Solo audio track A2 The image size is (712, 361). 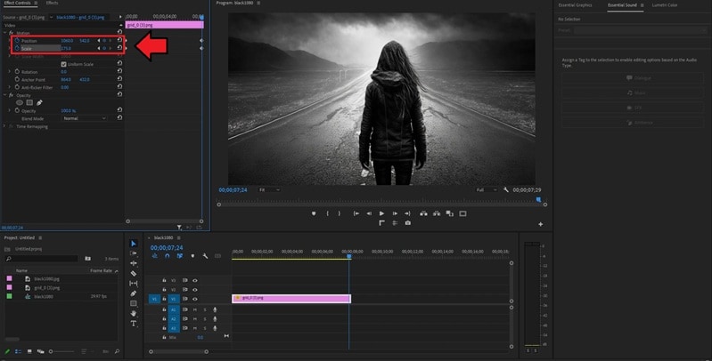[205, 319]
